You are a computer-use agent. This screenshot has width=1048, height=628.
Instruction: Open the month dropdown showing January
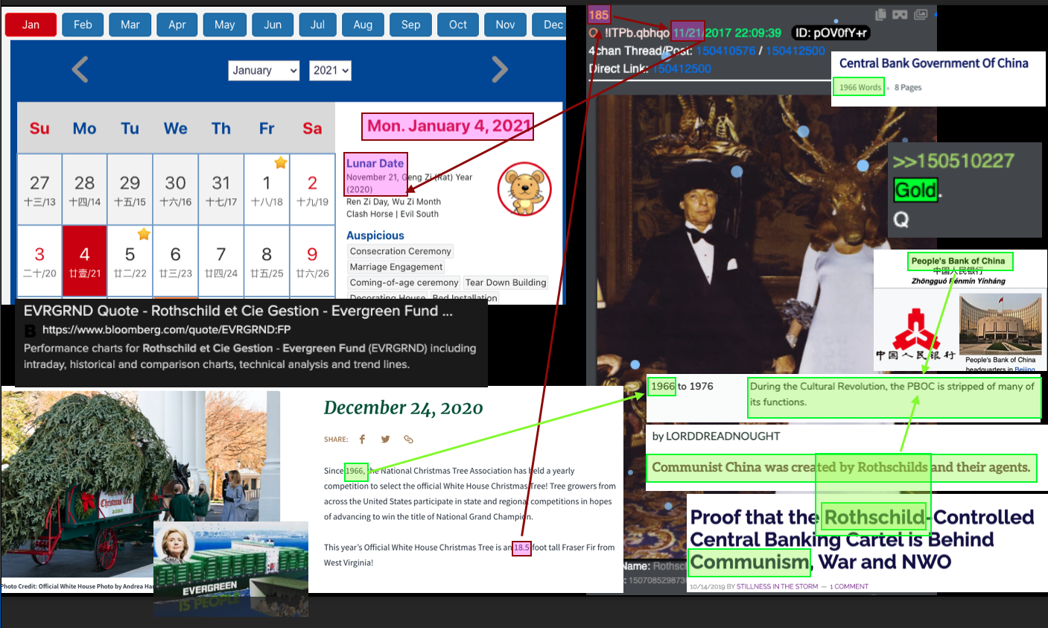pos(264,71)
